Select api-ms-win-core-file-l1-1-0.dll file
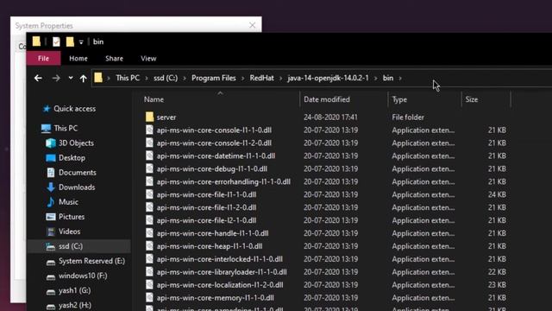The image size is (552, 311). point(206,194)
